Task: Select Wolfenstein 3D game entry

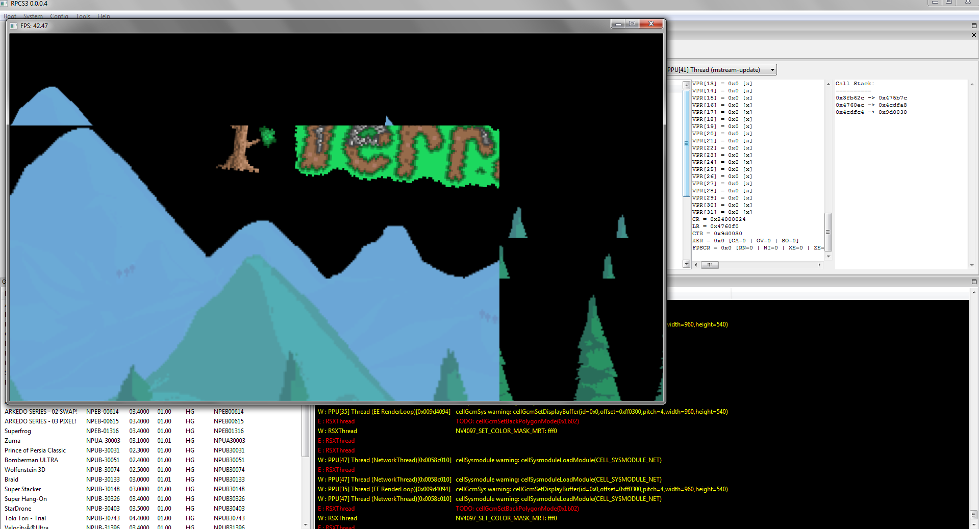Action: pos(25,470)
